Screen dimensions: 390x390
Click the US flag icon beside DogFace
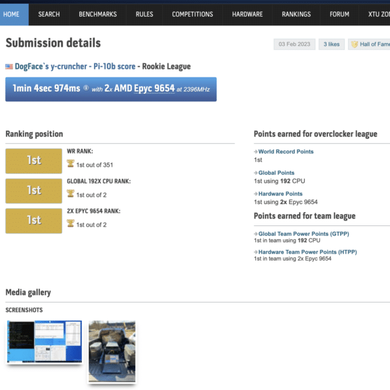(x=9, y=67)
